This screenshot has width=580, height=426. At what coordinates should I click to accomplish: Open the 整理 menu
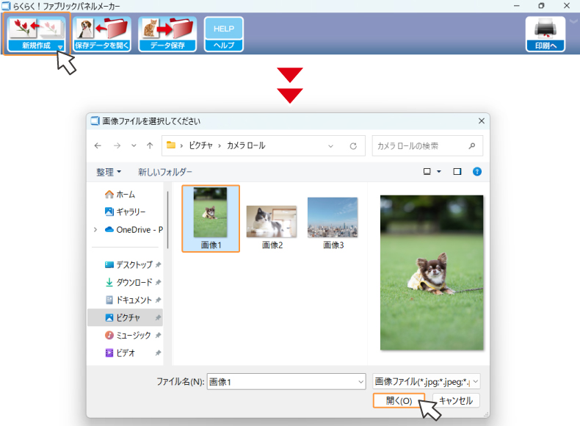click(109, 172)
